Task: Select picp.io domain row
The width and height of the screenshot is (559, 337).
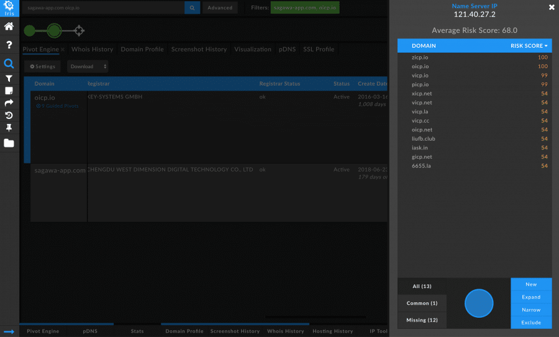Action: click(x=475, y=84)
